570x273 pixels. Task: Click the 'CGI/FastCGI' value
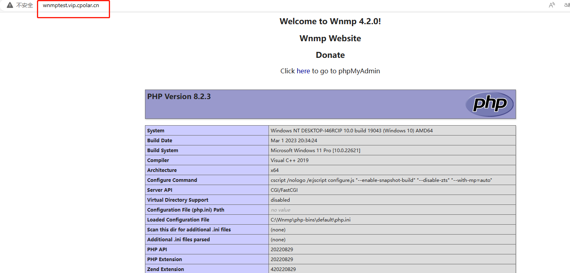[284, 190]
